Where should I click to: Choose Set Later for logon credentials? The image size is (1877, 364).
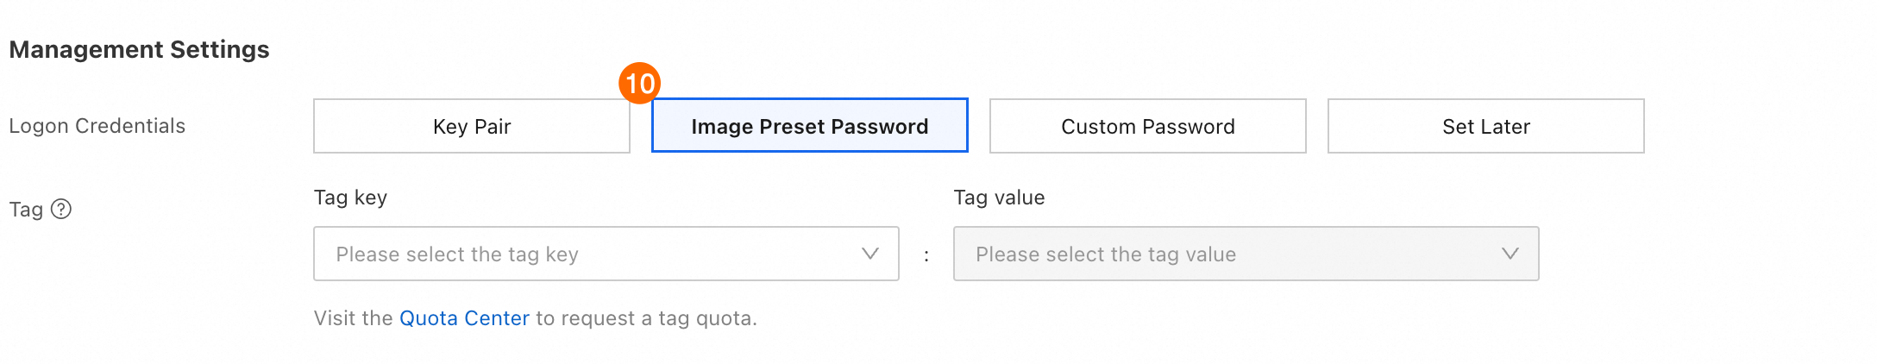(x=1485, y=127)
